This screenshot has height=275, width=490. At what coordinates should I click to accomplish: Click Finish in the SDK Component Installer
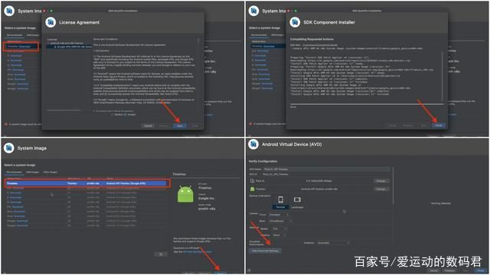coord(439,125)
